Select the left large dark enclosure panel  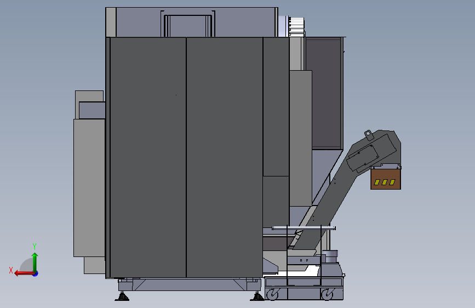pos(148,157)
